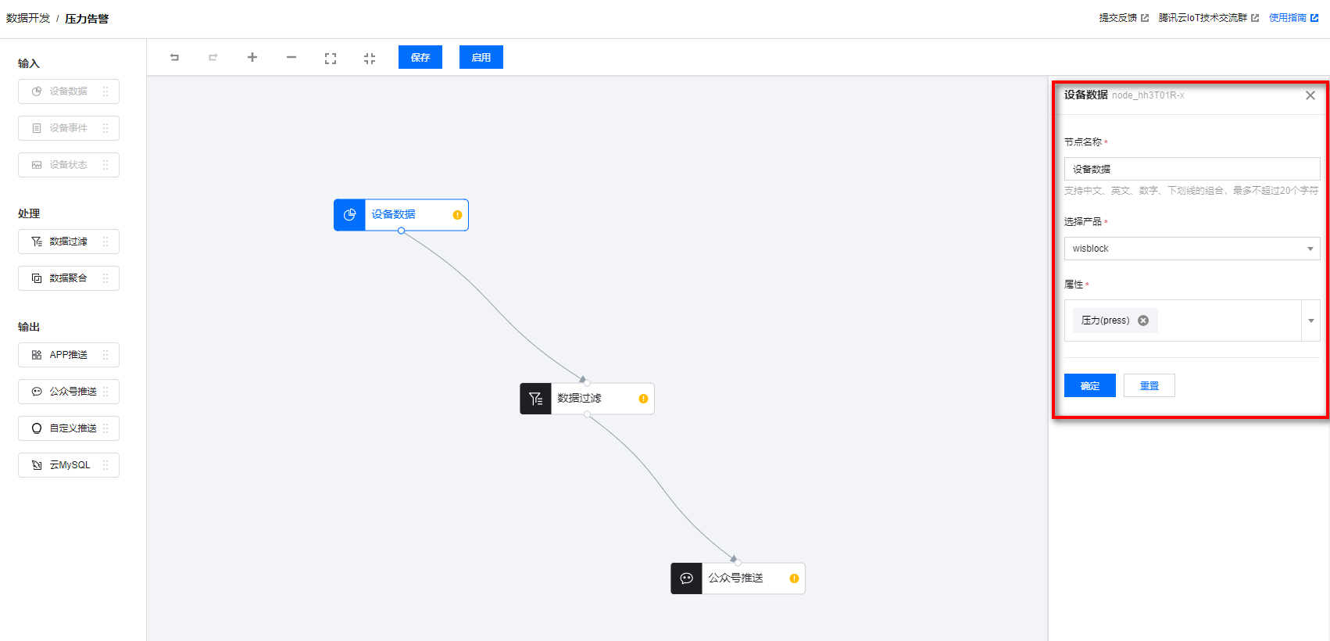Select 云MySQL output item in sidebar
Screen dimensions: 1330x641
(x=69, y=465)
